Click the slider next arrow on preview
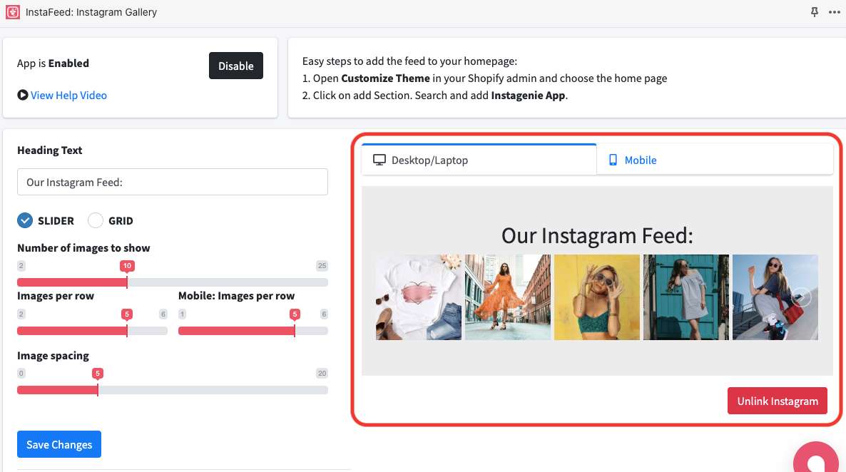Image resolution: width=846 pixels, height=472 pixels. (802, 297)
